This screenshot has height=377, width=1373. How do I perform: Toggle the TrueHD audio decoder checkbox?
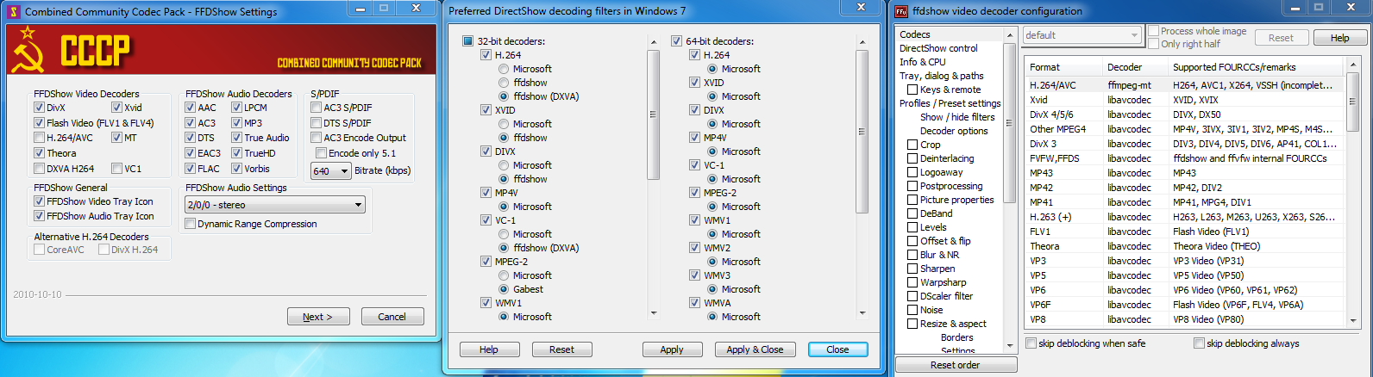pos(236,153)
